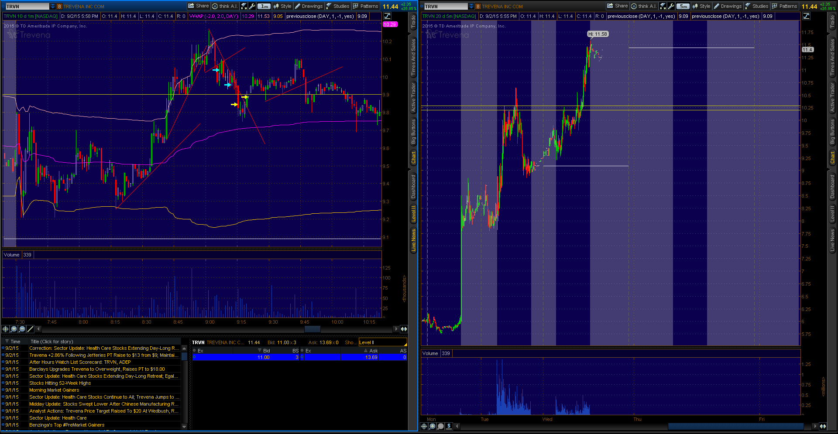
Task: Open the Trade side tab of left panel
Action: tap(413, 21)
